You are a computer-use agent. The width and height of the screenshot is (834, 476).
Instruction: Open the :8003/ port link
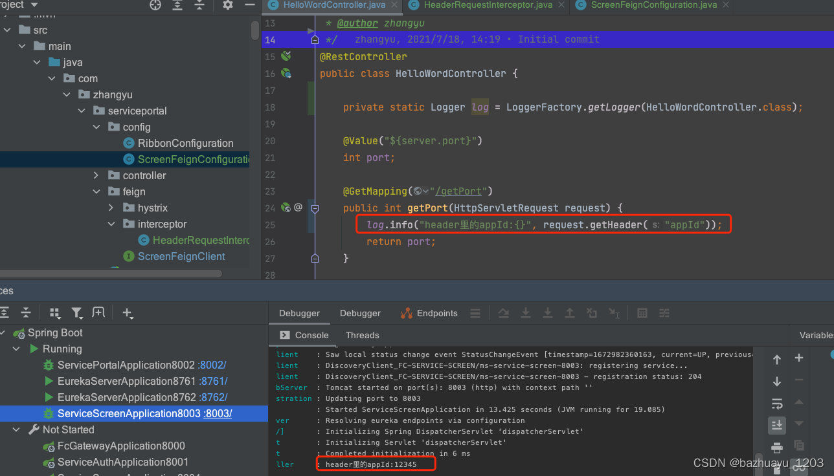tap(218, 413)
